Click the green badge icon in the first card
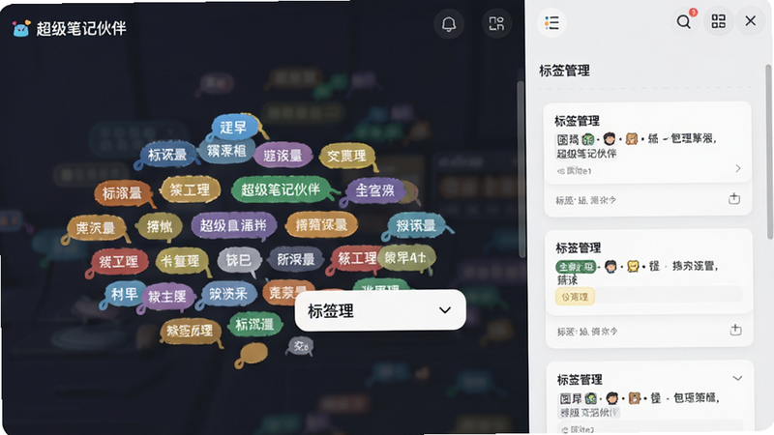The height and width of the screenshot is (435, 774). coord(587,139)
